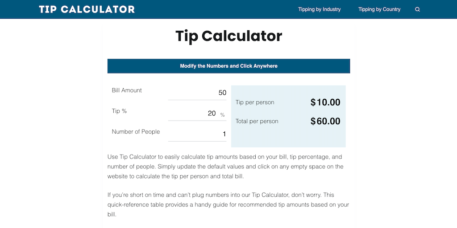Click the Tip % label text
Viewport: 457px width, 228px height.
(119, 111)
